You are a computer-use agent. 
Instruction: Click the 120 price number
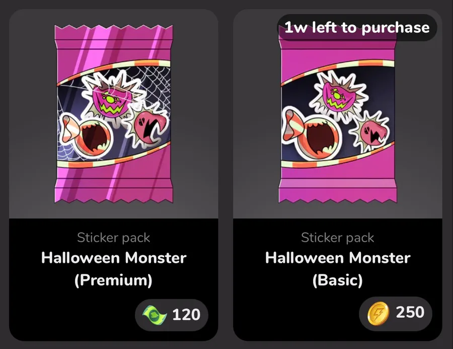[186, 315]
